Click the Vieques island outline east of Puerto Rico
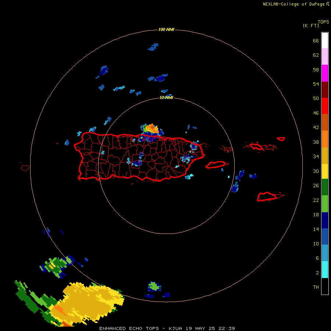The height and width of the screenshot is (331, 331). click(216, 165)
